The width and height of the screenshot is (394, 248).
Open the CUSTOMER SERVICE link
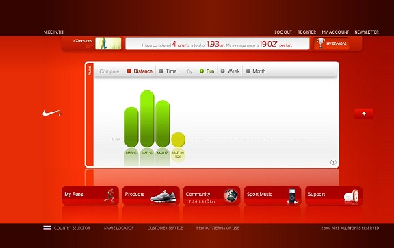point(165,228)
